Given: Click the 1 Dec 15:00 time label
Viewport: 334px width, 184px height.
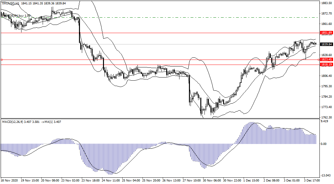Looking at the screenshot, I should [x=251, y=181].
